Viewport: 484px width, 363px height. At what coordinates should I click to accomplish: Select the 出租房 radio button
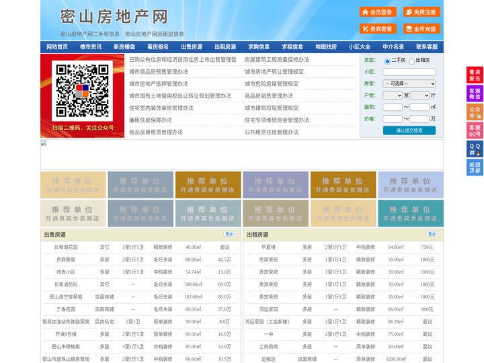(x=411, y=61)
